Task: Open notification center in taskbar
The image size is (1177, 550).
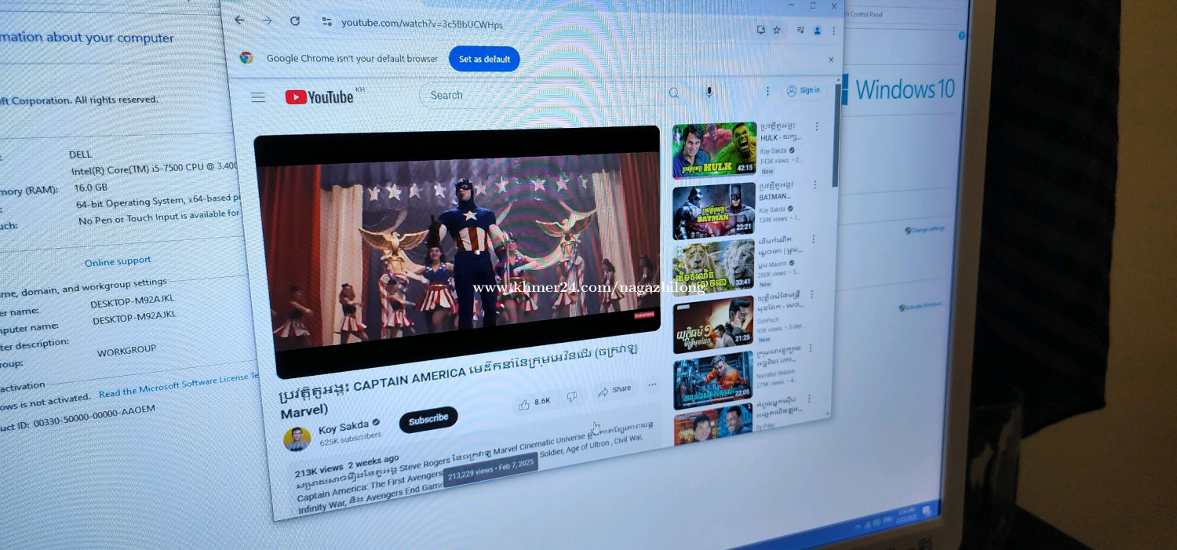Action: pos(927,512)
